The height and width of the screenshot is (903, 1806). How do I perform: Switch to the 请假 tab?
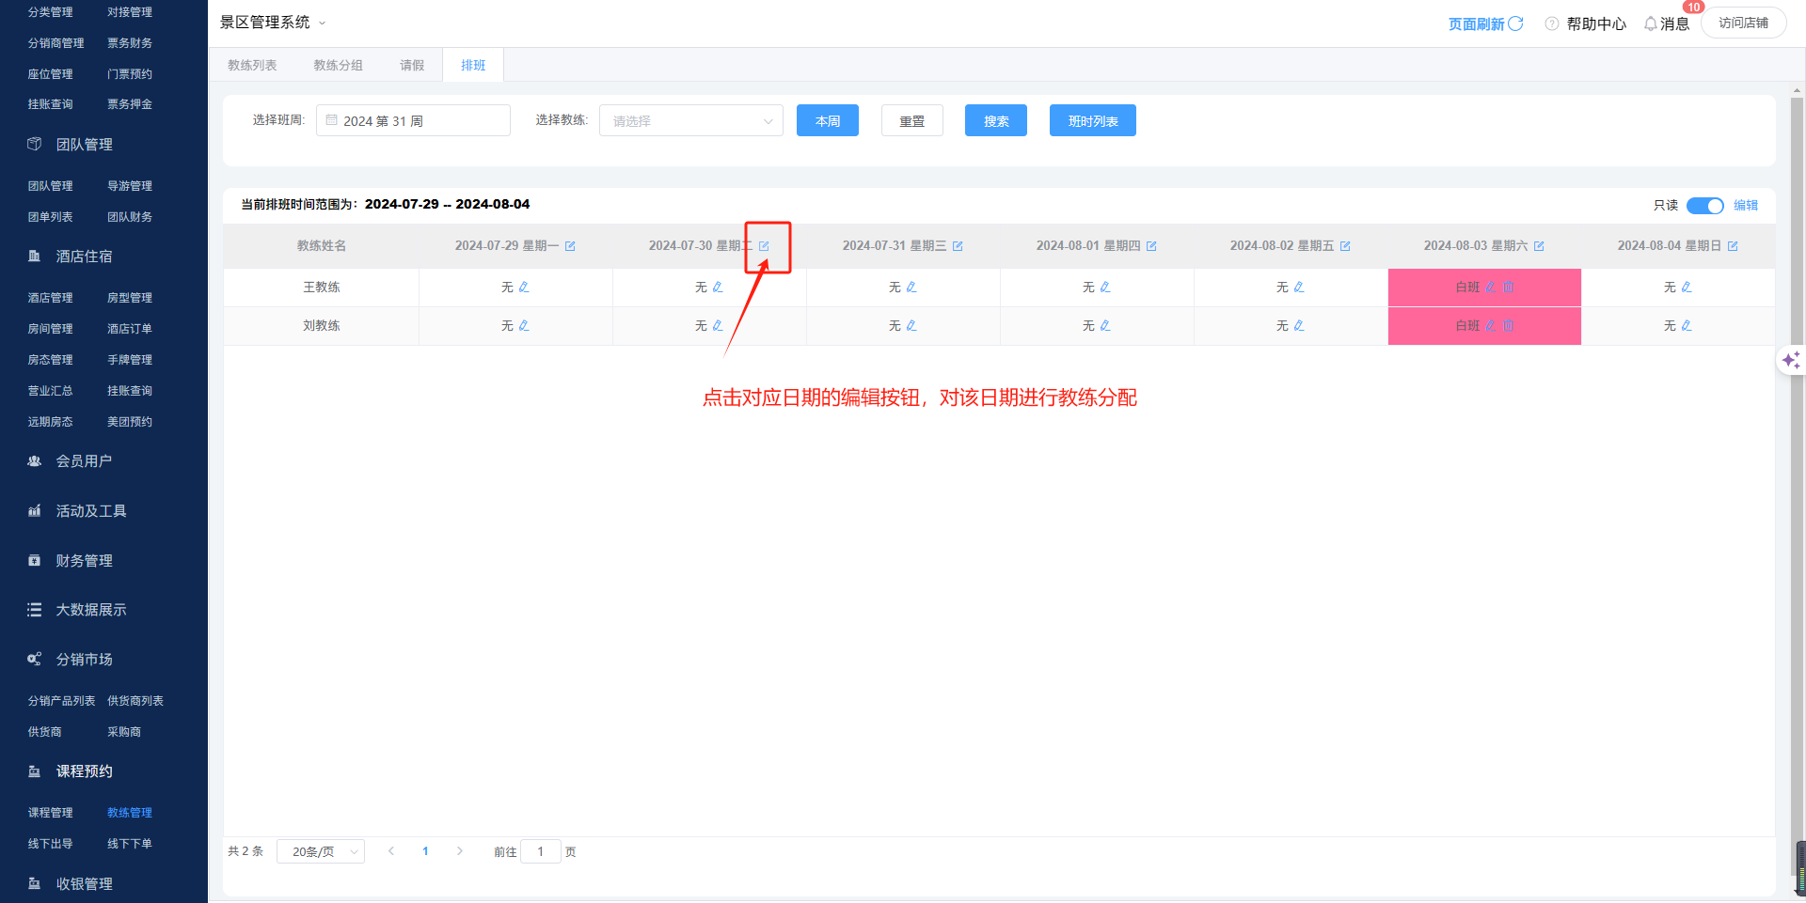(x=412, y=66)
